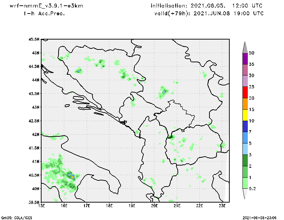Click the yellow 10-15 colorbar segment
The width and height of the screenshot is (284, 220).
[245, 115]
